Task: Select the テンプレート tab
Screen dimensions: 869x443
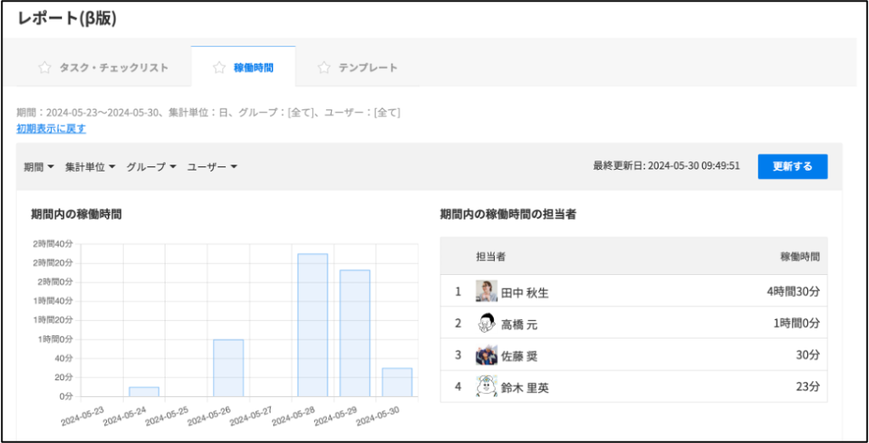Action: click(x=367, y=68)
